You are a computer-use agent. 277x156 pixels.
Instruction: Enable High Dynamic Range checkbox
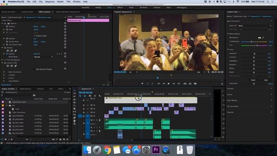34,69
